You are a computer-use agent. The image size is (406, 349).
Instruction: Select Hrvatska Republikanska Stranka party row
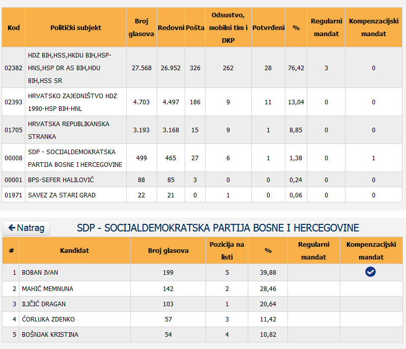[x=69, y=130]
